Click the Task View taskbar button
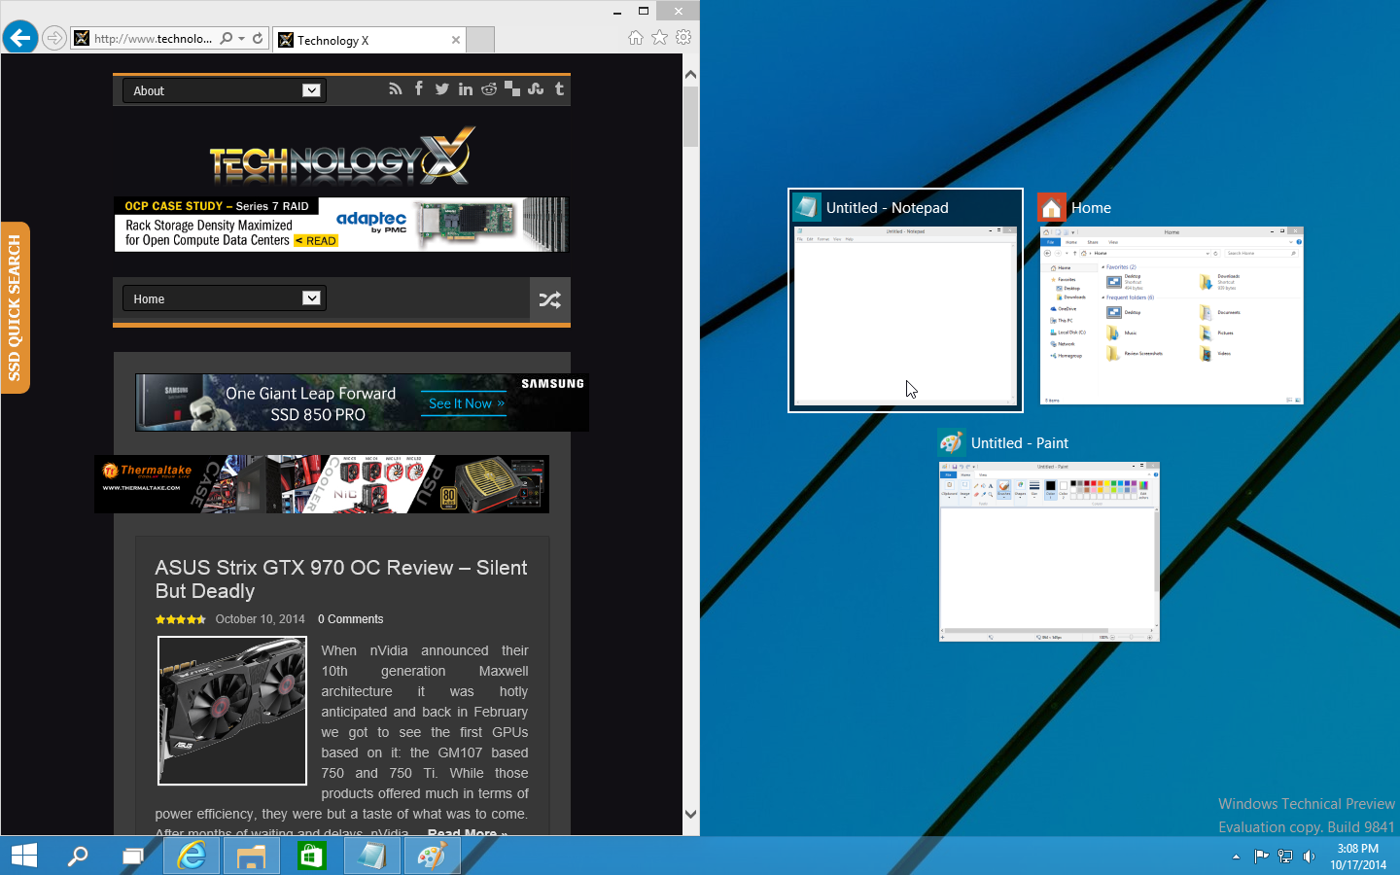The image size is (1400, 875). [132, 856]
